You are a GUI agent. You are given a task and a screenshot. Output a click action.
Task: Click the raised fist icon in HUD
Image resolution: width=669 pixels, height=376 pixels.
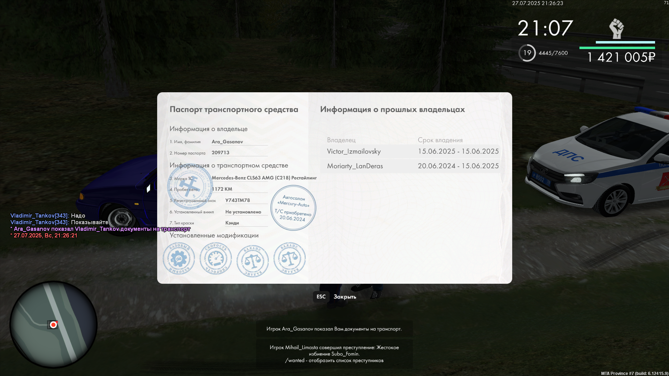click(x=616, y=29)
